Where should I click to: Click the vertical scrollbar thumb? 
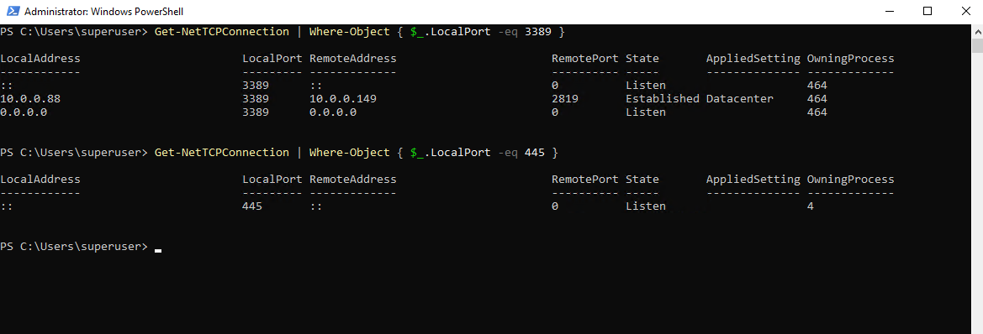977,45
